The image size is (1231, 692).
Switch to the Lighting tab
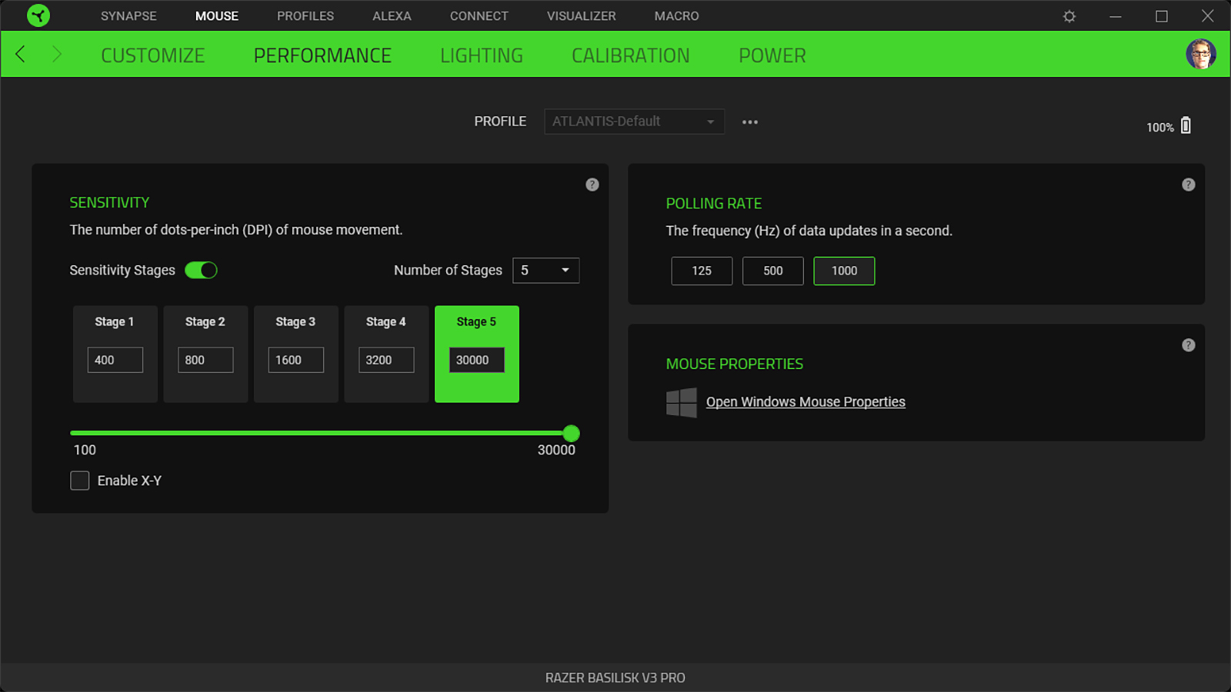tap(481, 55)
